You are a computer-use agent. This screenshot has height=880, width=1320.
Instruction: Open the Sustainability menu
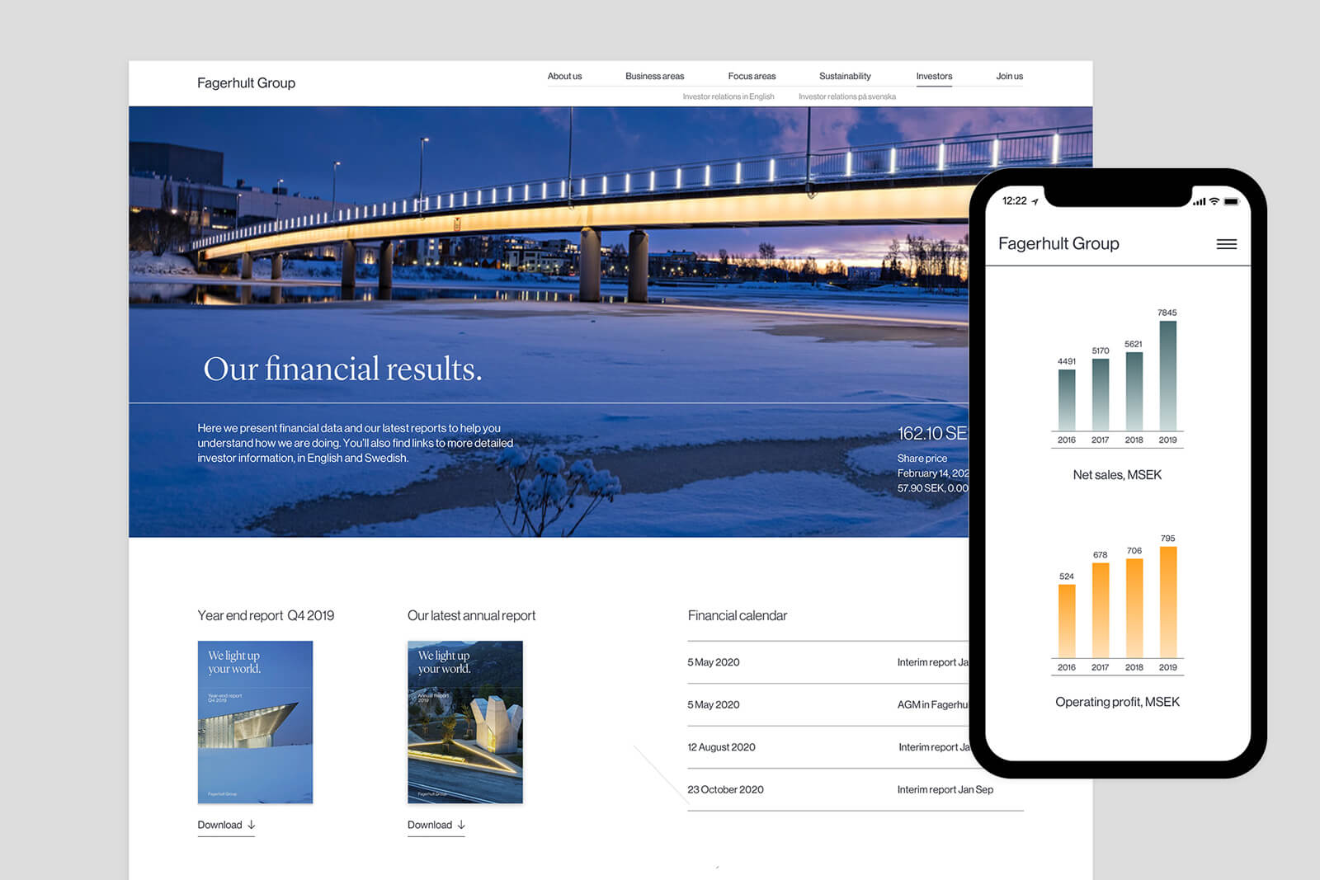[845, 76]
